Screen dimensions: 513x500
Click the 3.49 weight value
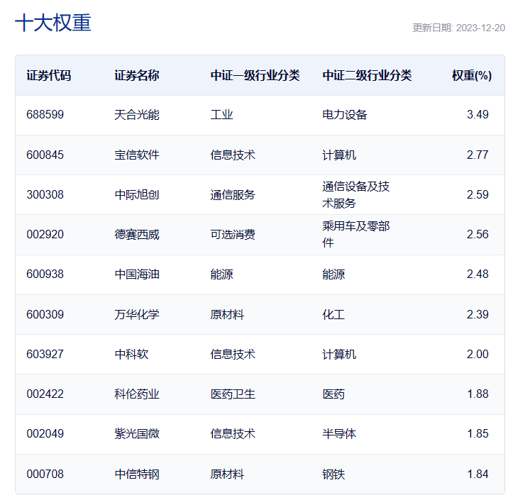point(478,115)
